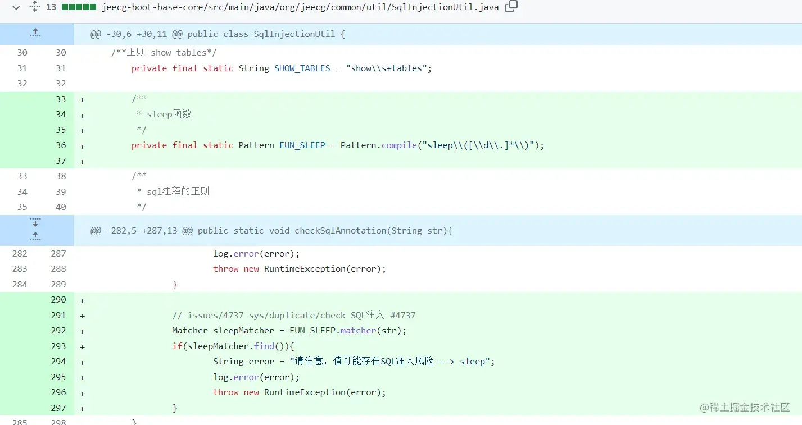This screenshot has width=802, height=425.
Task: Select new line number 297
Action: tap(58, 408)
